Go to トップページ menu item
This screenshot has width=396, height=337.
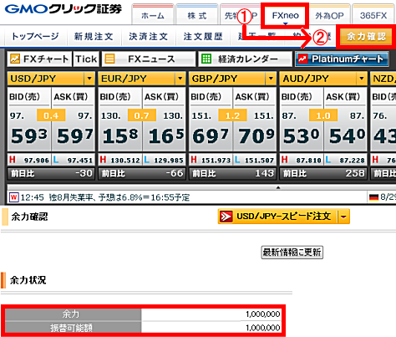point(35,36)
